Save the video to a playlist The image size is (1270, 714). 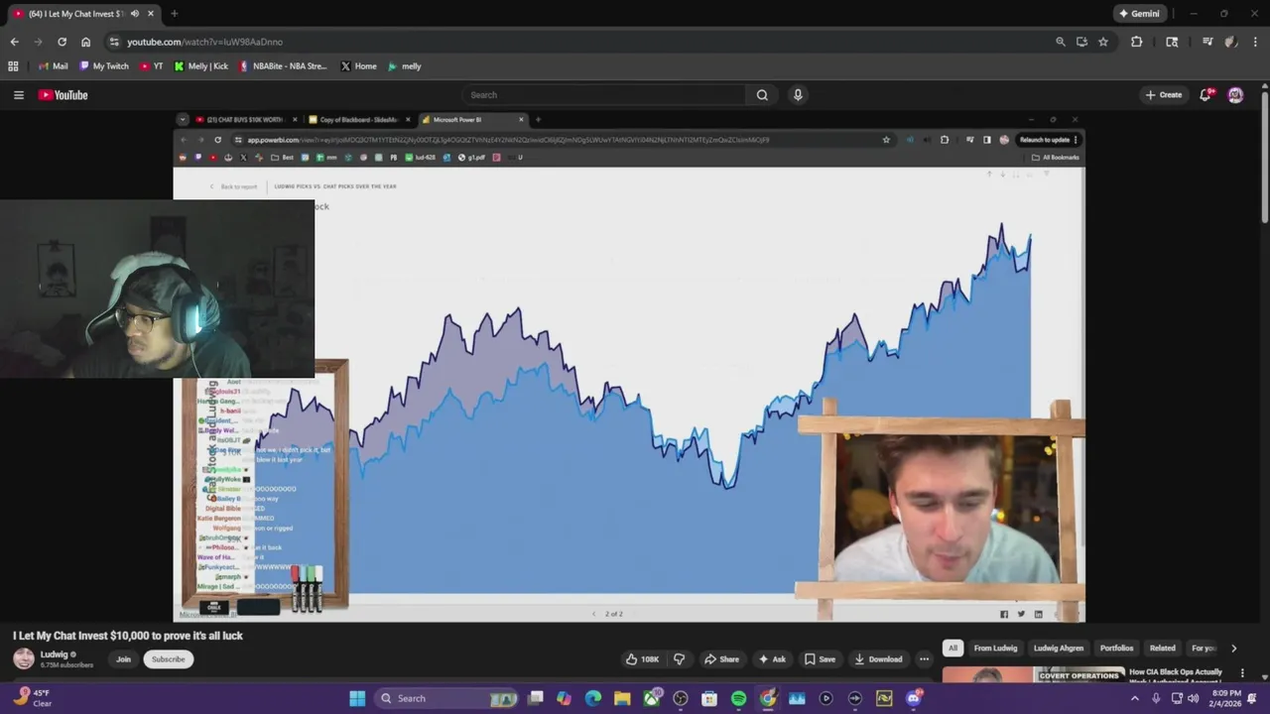click(x=820, y=658)
